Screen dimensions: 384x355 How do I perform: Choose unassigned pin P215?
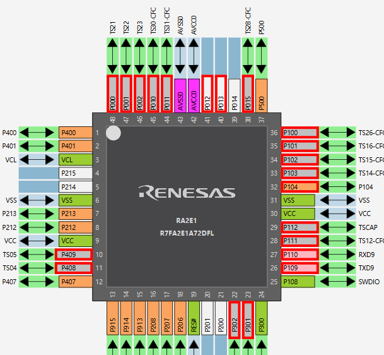76,173
